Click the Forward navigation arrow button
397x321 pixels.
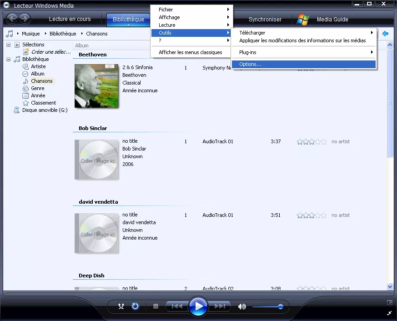click(x=25, y=19)
